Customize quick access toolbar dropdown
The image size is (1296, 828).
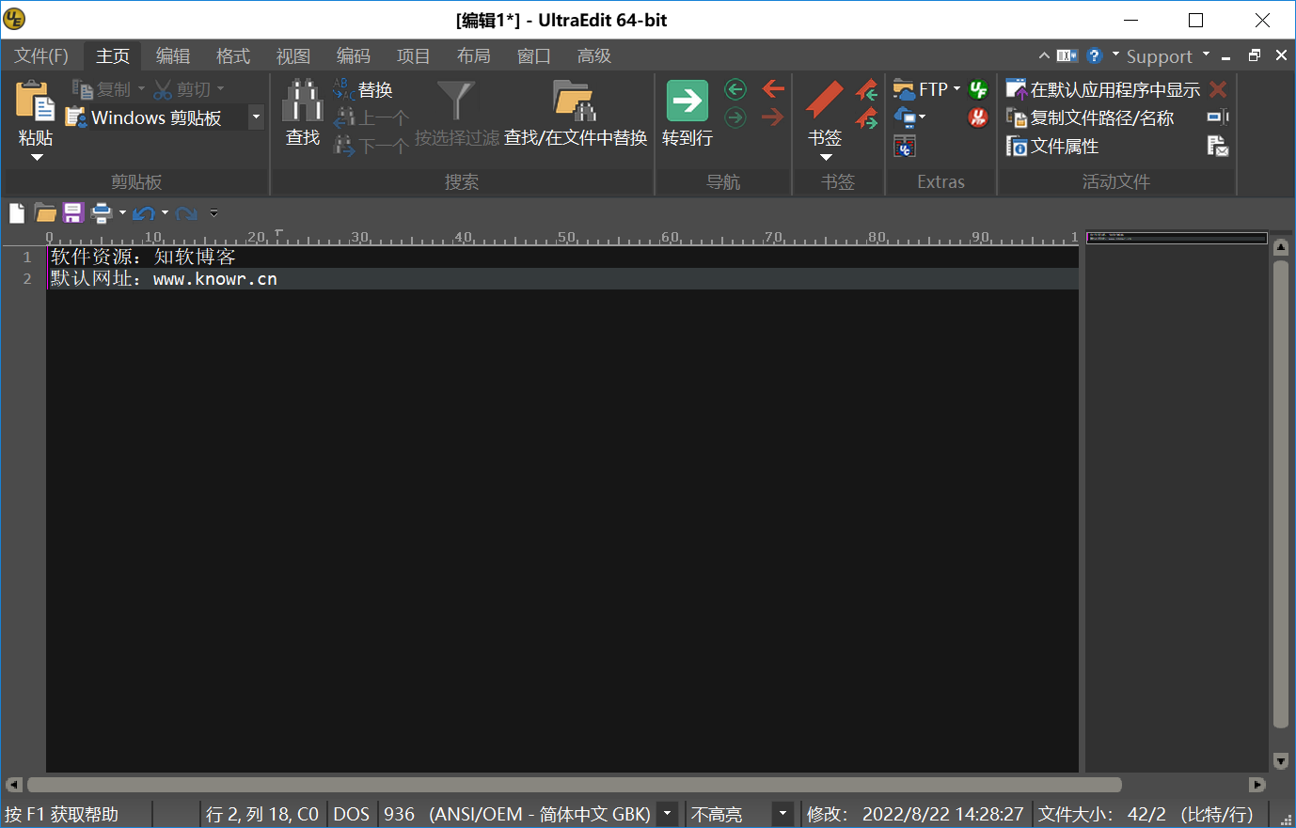213,213
